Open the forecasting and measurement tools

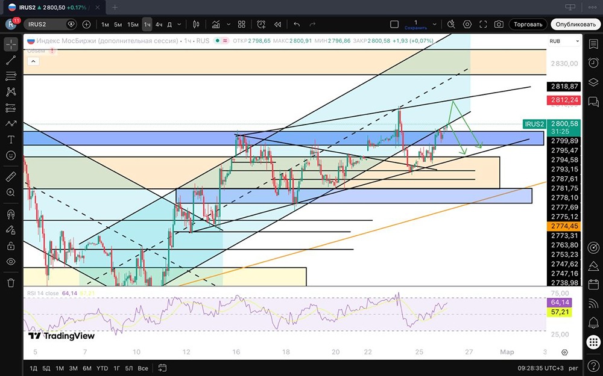11,108
